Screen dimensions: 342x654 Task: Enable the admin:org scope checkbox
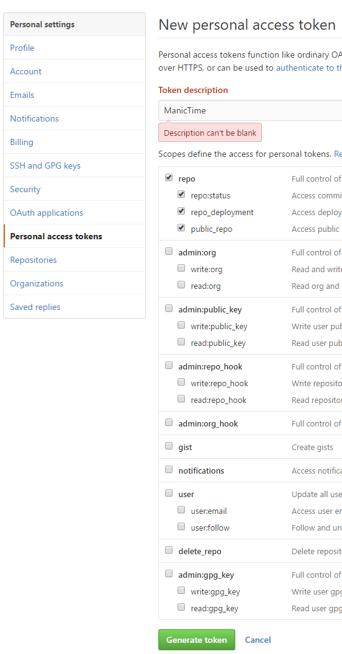click(169, 252)
